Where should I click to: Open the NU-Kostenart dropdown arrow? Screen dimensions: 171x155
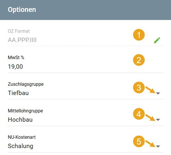(158, 146)
